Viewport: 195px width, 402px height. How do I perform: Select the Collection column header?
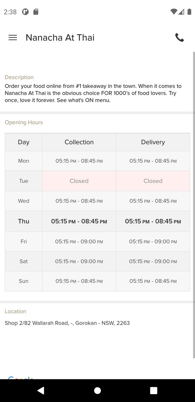(x=79, y=142)
